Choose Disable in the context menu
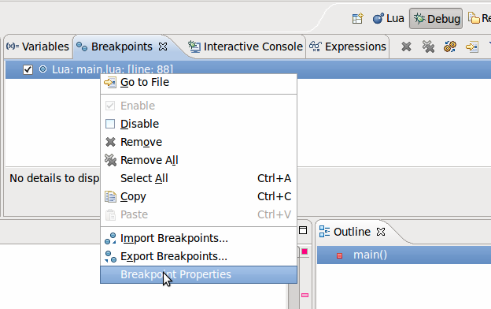Image resolution: width=491 pixels, height=309 pixels. pyautogui.click(x=198, y=124)
